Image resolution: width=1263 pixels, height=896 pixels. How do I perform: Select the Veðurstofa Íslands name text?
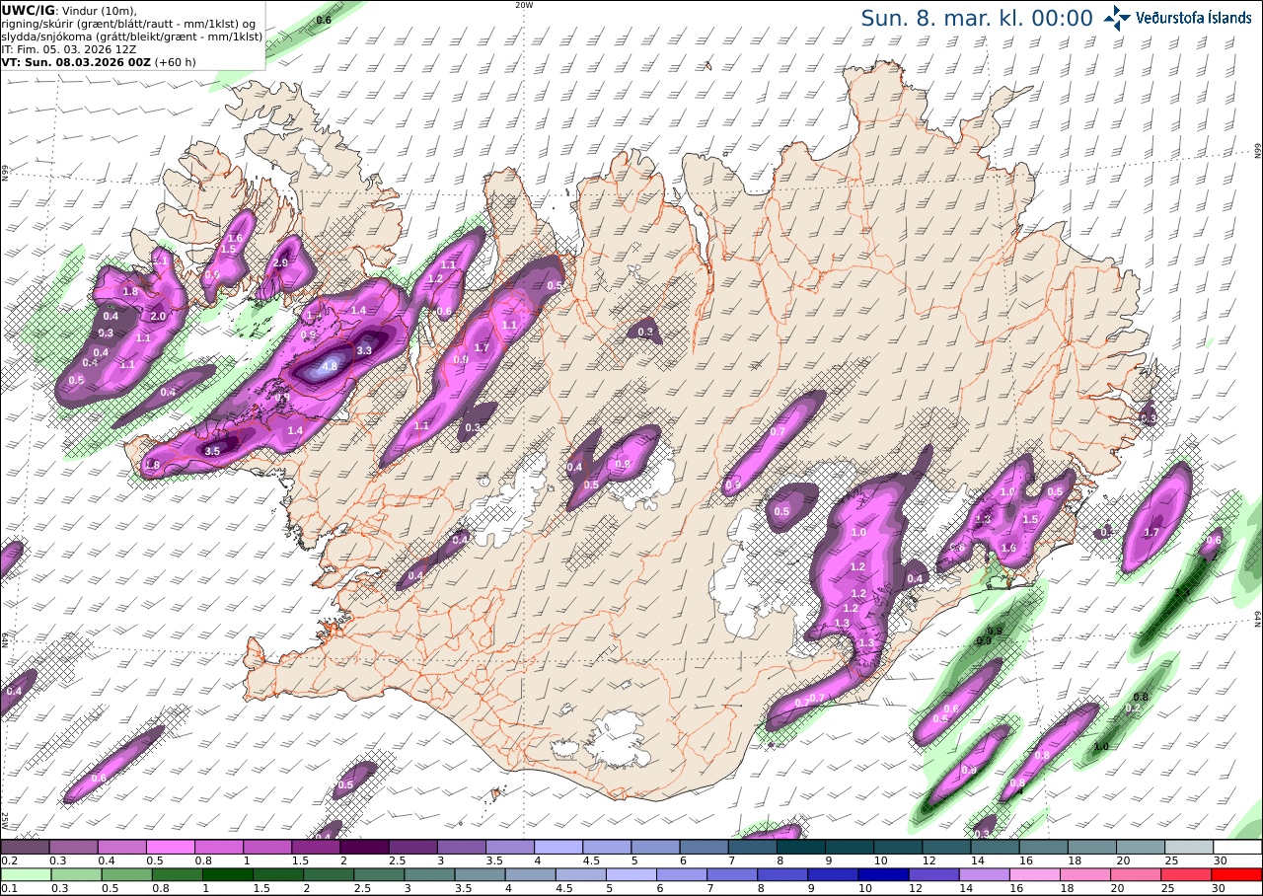1194,18
